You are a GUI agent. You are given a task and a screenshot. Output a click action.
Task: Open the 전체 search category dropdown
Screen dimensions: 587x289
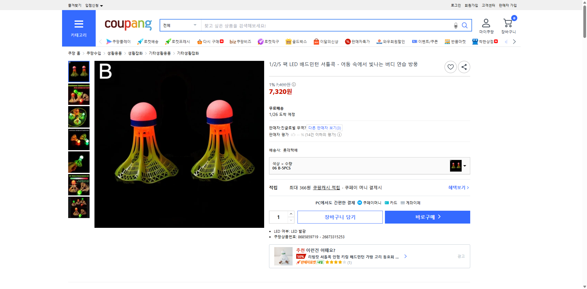(180, 25)
